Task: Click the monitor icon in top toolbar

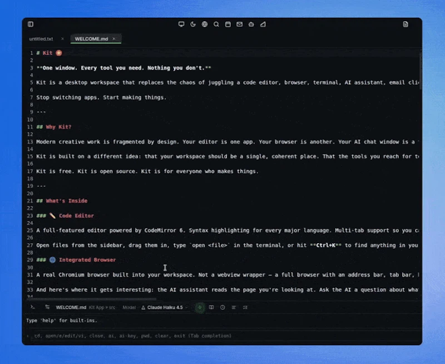Action: (x=181, y=24)
